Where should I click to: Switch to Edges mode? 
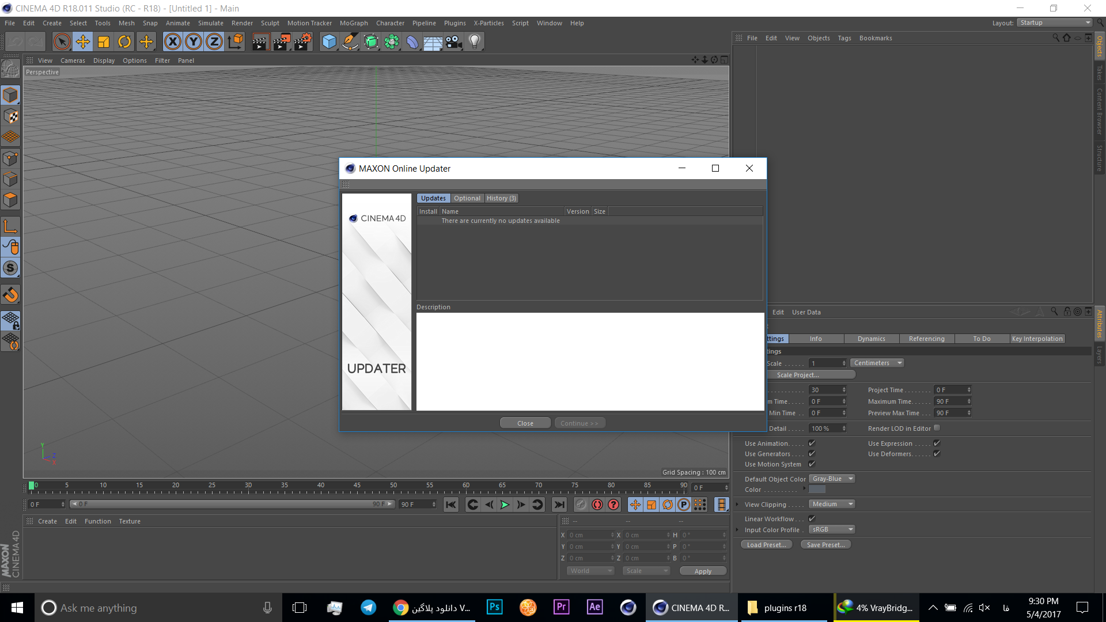10,179
